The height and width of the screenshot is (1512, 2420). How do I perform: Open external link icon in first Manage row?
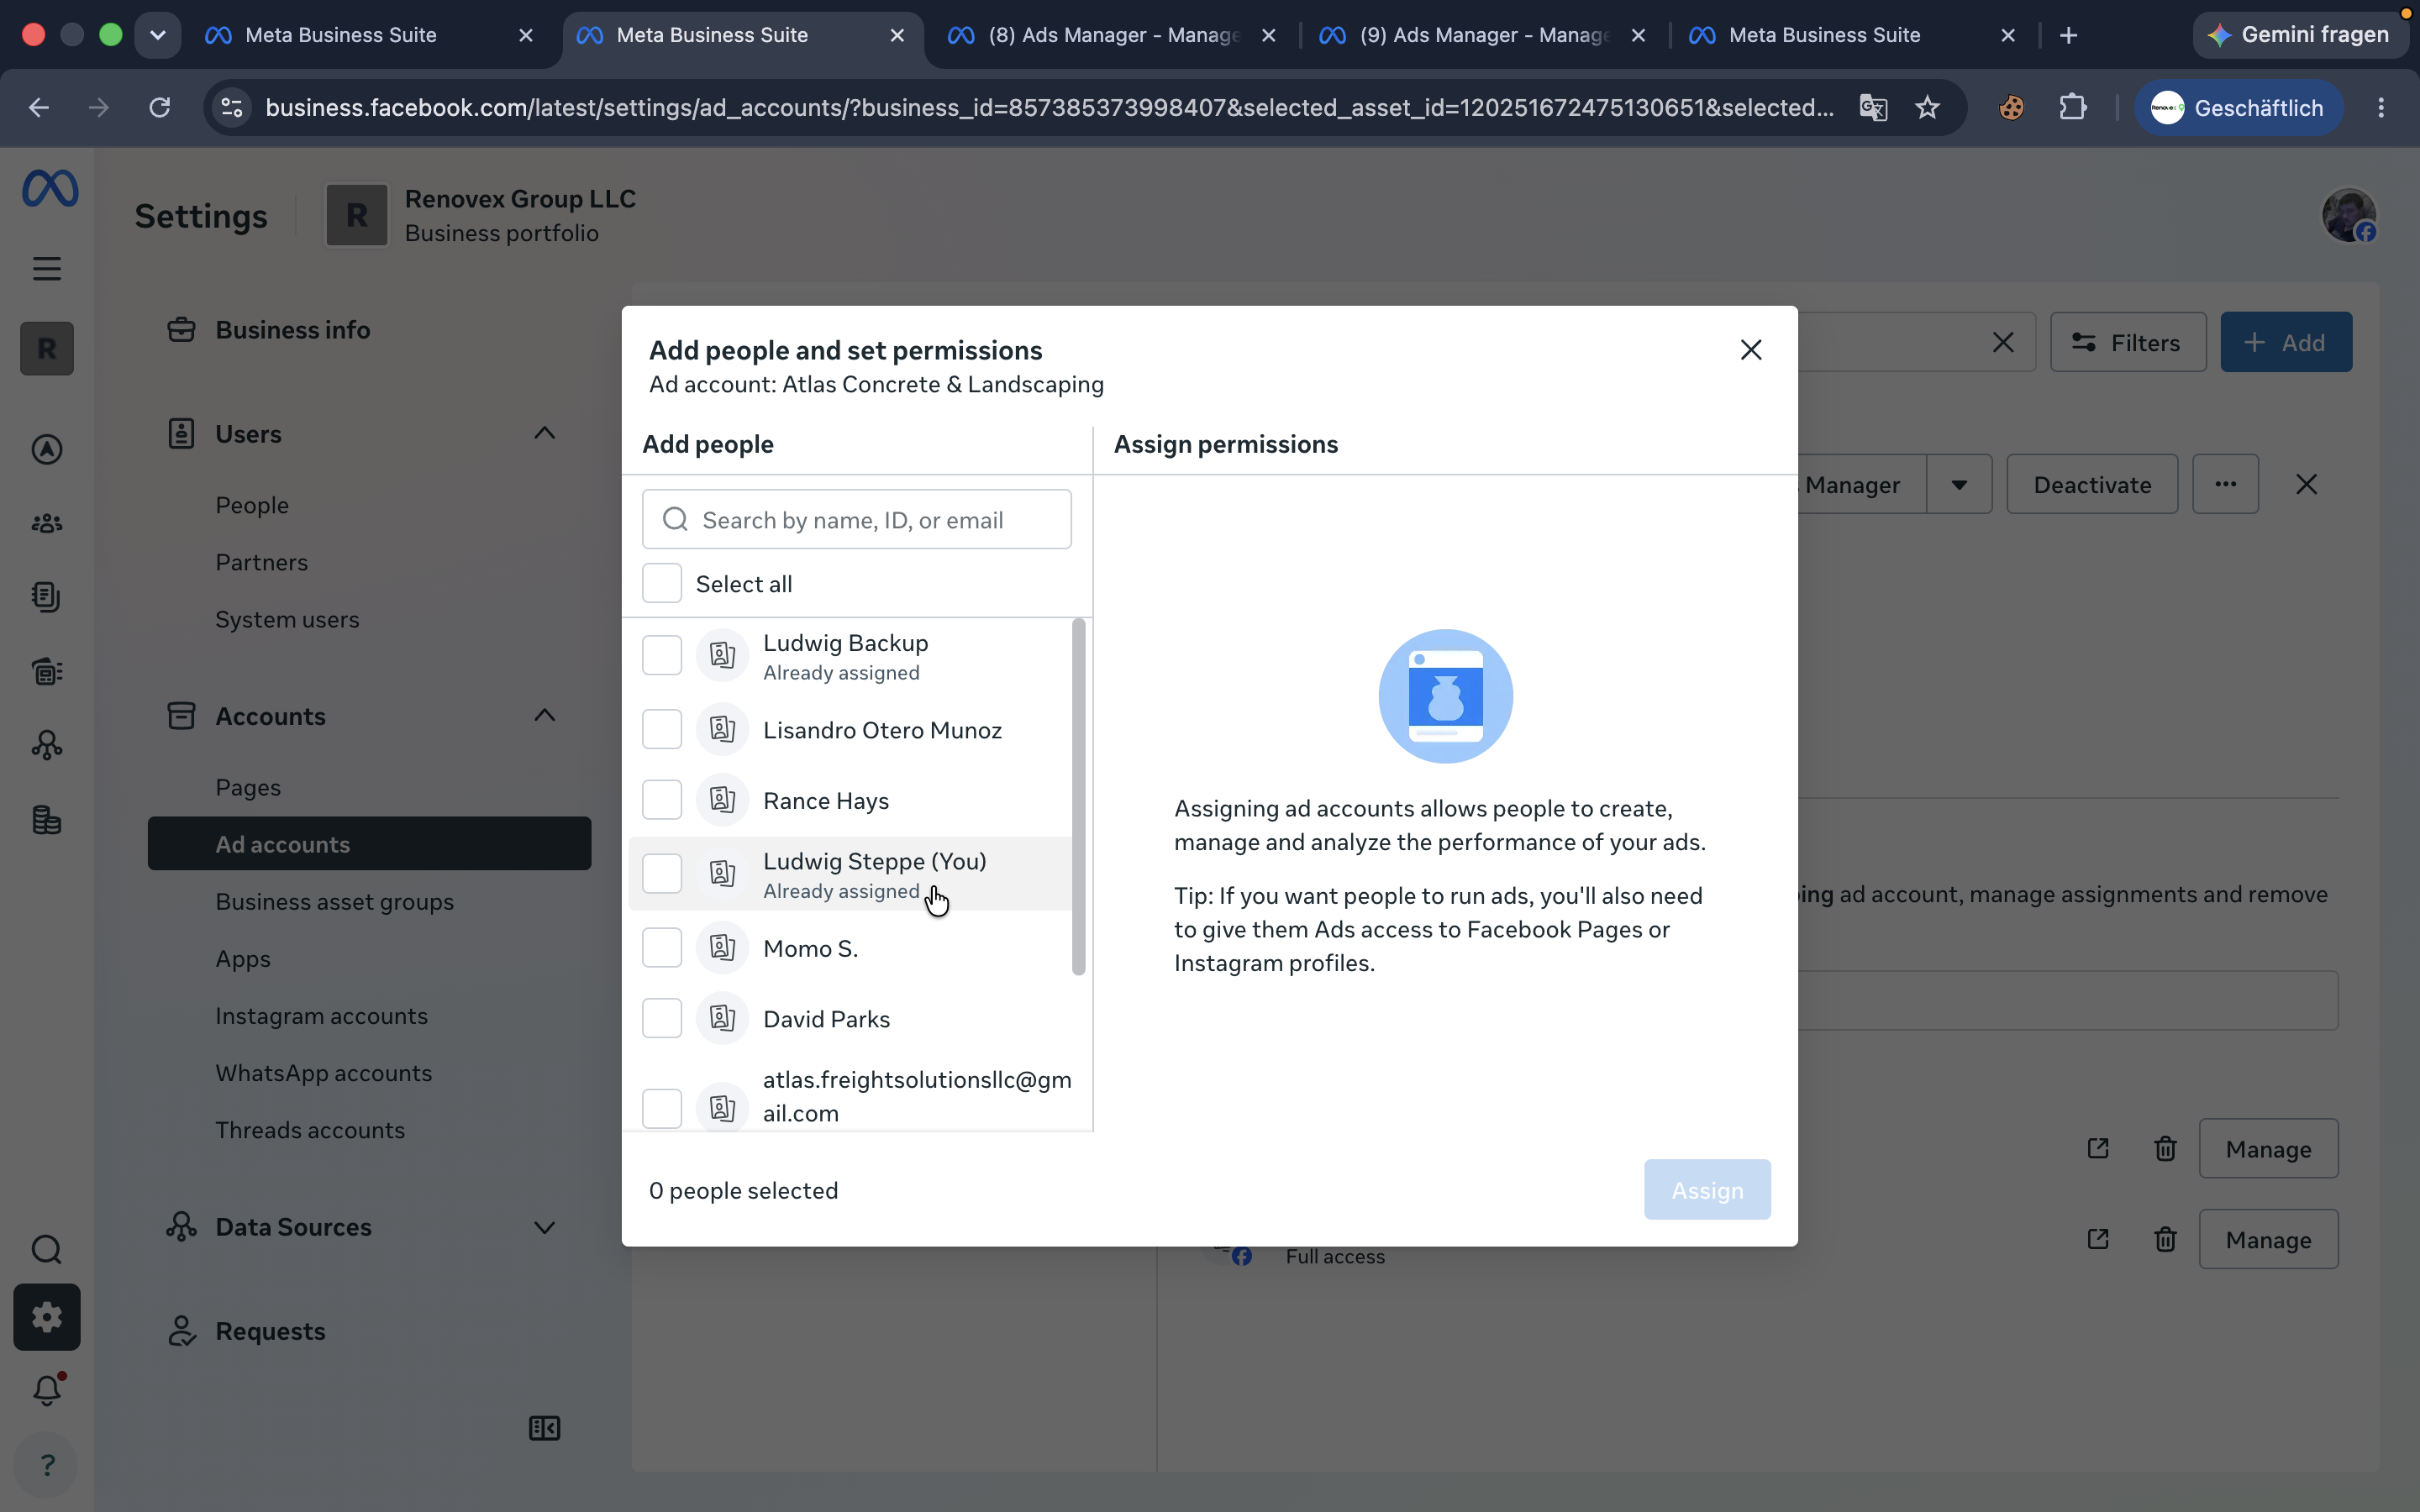click(x=2098, y=1149)
